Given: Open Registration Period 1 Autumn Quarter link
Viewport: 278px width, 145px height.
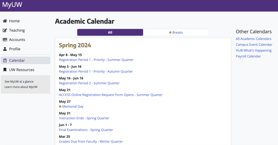Looking at the screenshot, I should tap(96, 71).
